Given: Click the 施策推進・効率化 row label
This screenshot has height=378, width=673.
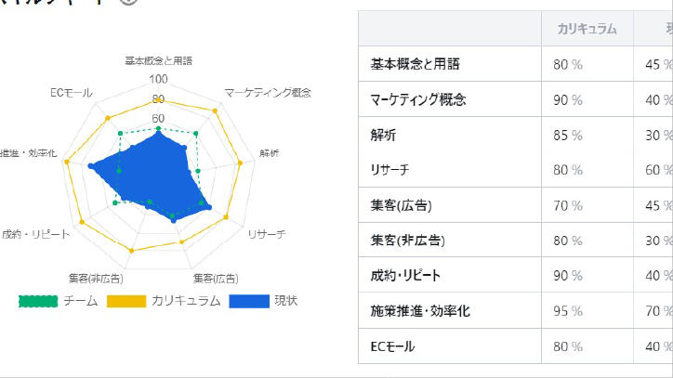Looking at the screenshot, I should point(420,311).
